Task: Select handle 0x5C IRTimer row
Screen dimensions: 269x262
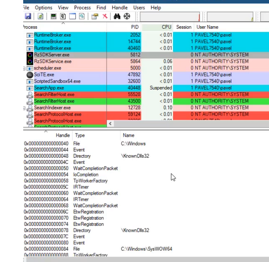Action: click(146, 187)
